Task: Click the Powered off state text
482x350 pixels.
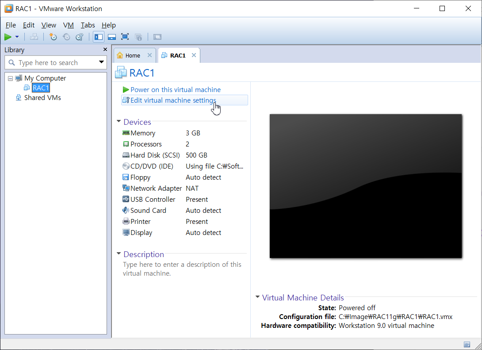Action: click(x=357, y=308)
